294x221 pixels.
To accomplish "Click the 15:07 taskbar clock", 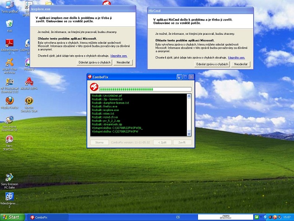I will pos(287,217).
